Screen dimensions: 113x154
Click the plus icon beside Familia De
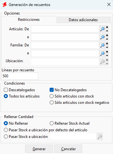tap(107, 44)
